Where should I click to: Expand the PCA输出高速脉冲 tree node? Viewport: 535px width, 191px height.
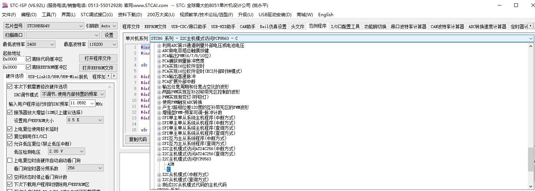(159, 76)
